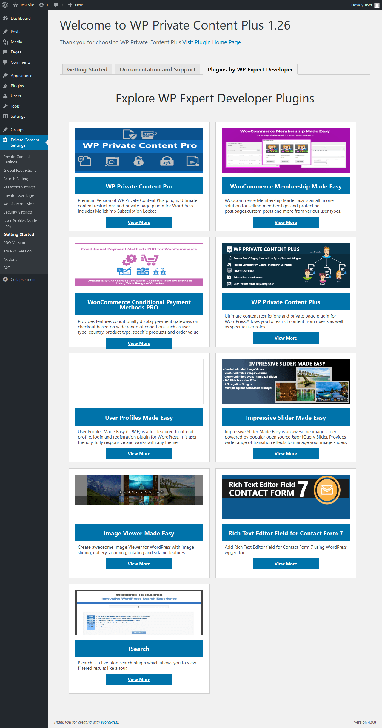
Task: Click View More under WooCommerce Membership Made Easy
Action: click(286, 222)
